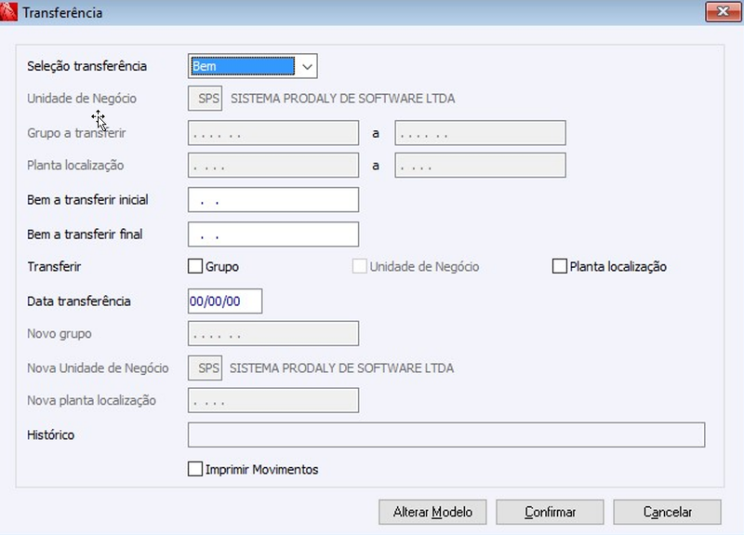Click the Nova planta localização field

pyautogui.click(x=273, y=400)
